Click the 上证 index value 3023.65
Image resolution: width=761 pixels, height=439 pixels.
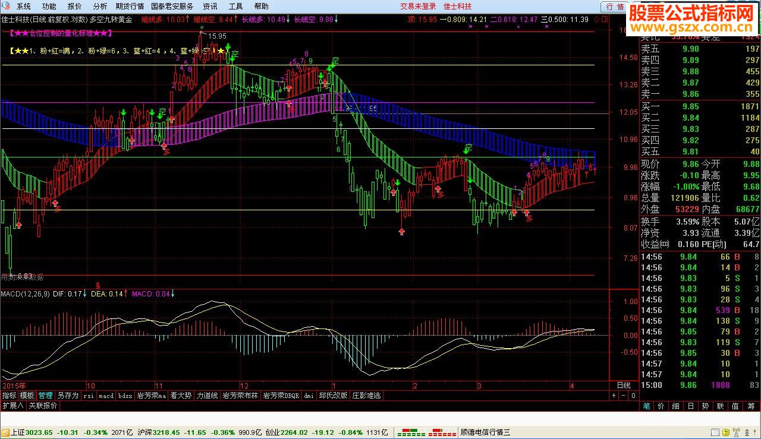point(39,432)
